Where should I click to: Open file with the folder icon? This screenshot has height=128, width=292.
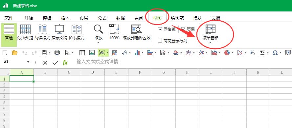coord(15,53)
